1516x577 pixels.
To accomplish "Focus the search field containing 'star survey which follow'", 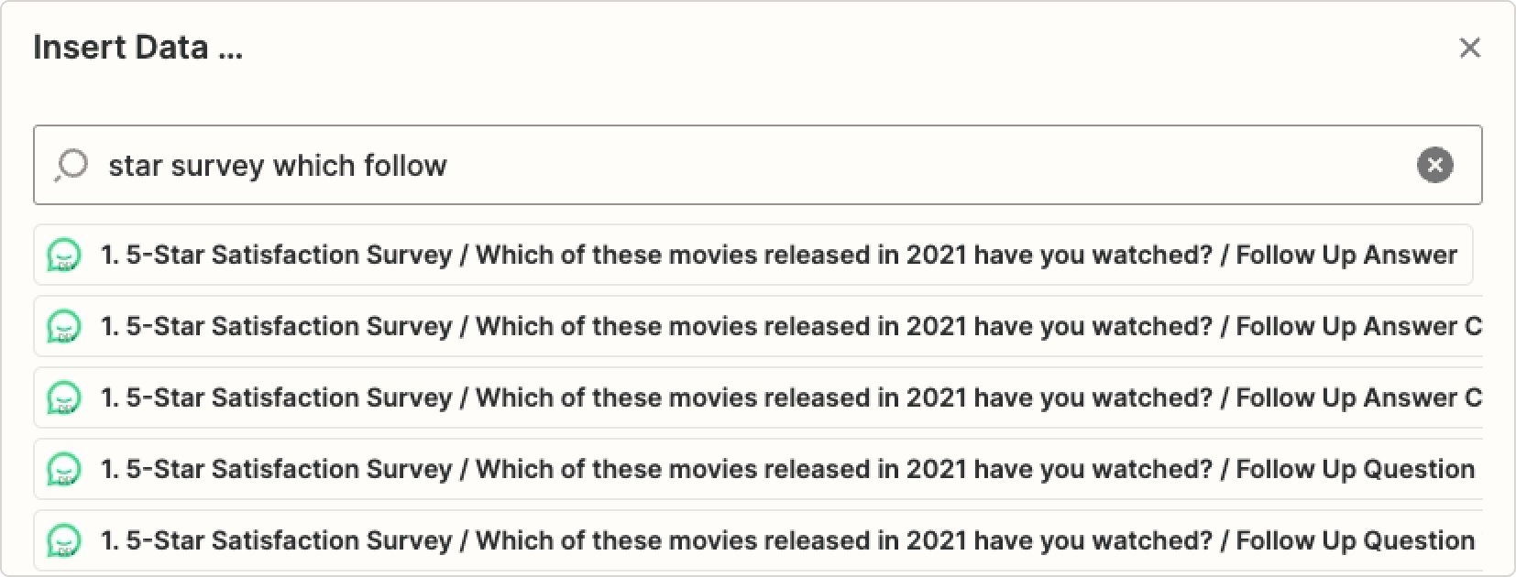I will (x=758, y=165).
